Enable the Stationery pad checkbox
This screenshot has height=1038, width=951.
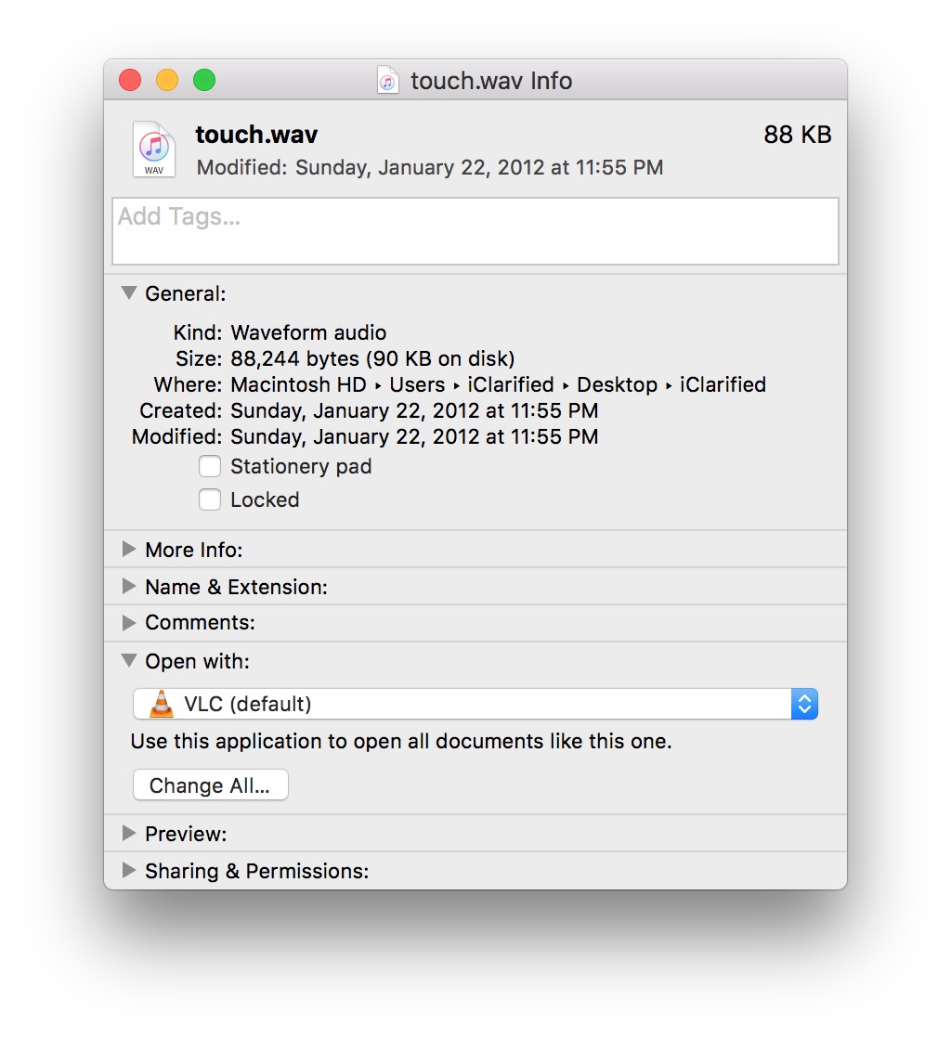(x=210, y=467)
